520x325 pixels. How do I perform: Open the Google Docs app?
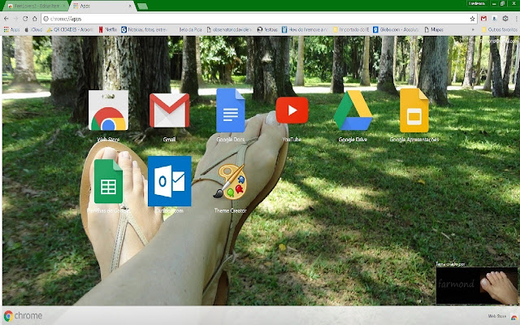click(231, 110)
